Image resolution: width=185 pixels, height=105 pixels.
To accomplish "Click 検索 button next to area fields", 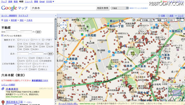I will pyautogui.click(x=50, y=54).
